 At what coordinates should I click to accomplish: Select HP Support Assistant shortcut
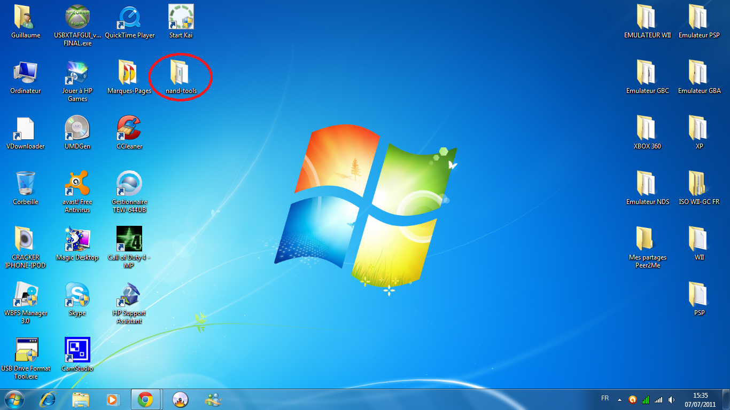point(129,303)
